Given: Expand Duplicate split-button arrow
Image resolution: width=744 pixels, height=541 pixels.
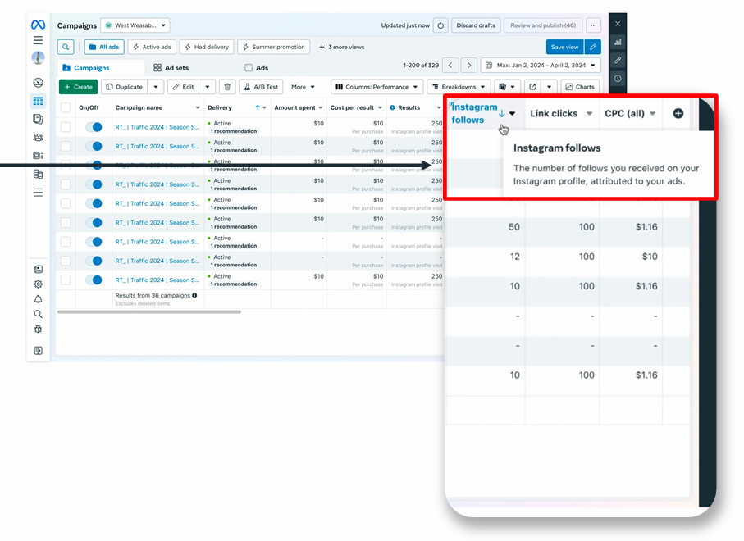Looking at the screenshot, I should tap(156, 87).
